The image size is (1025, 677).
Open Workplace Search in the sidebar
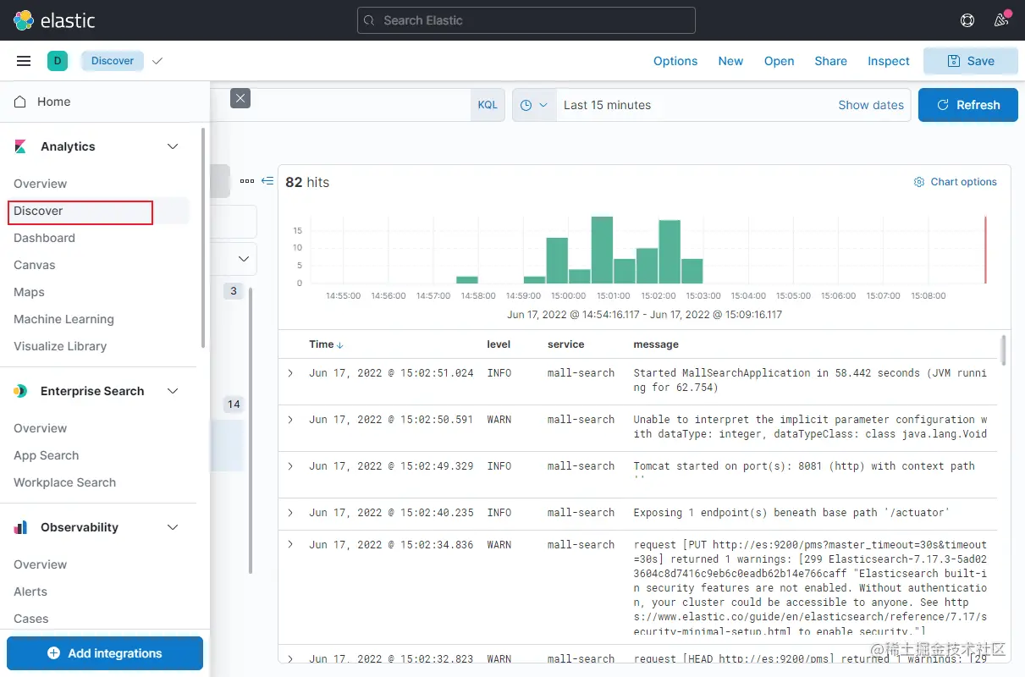pyautogui.click(x=64, y=482)
